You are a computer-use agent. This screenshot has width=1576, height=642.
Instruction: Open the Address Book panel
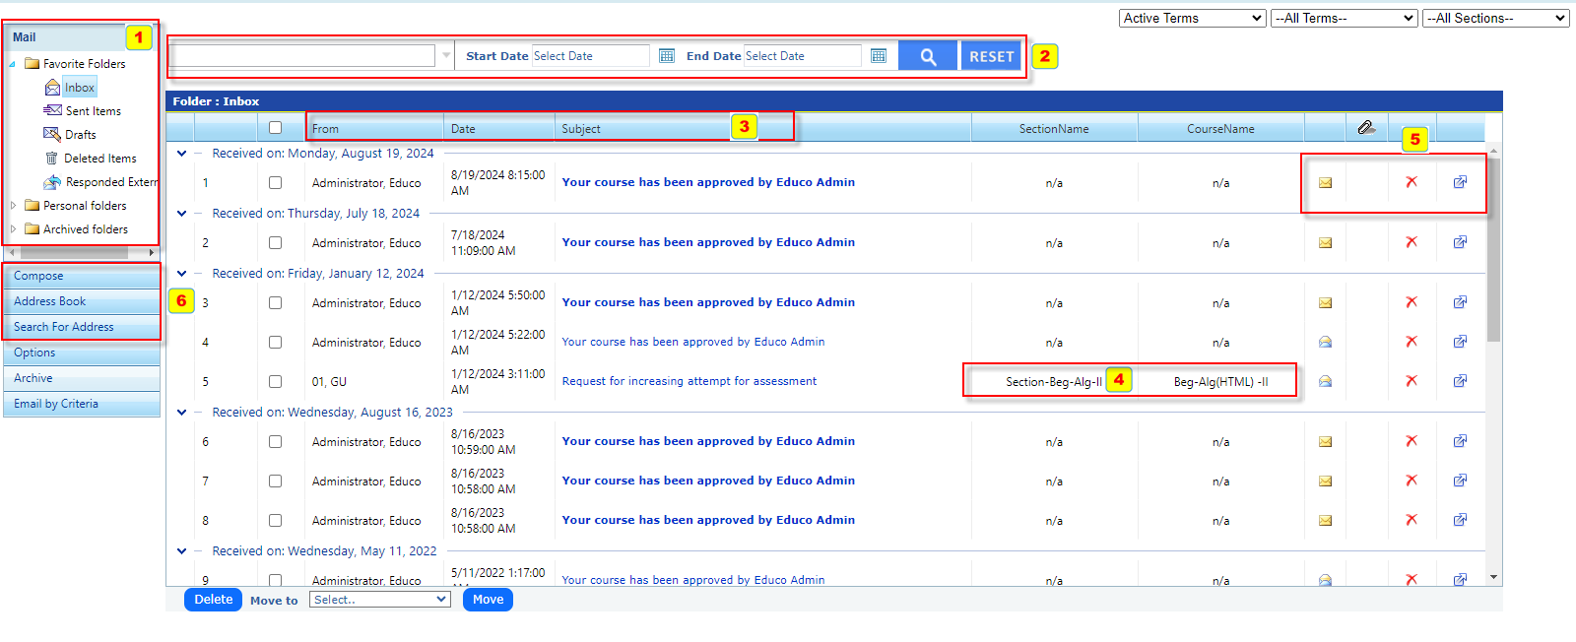coord(50,301)
